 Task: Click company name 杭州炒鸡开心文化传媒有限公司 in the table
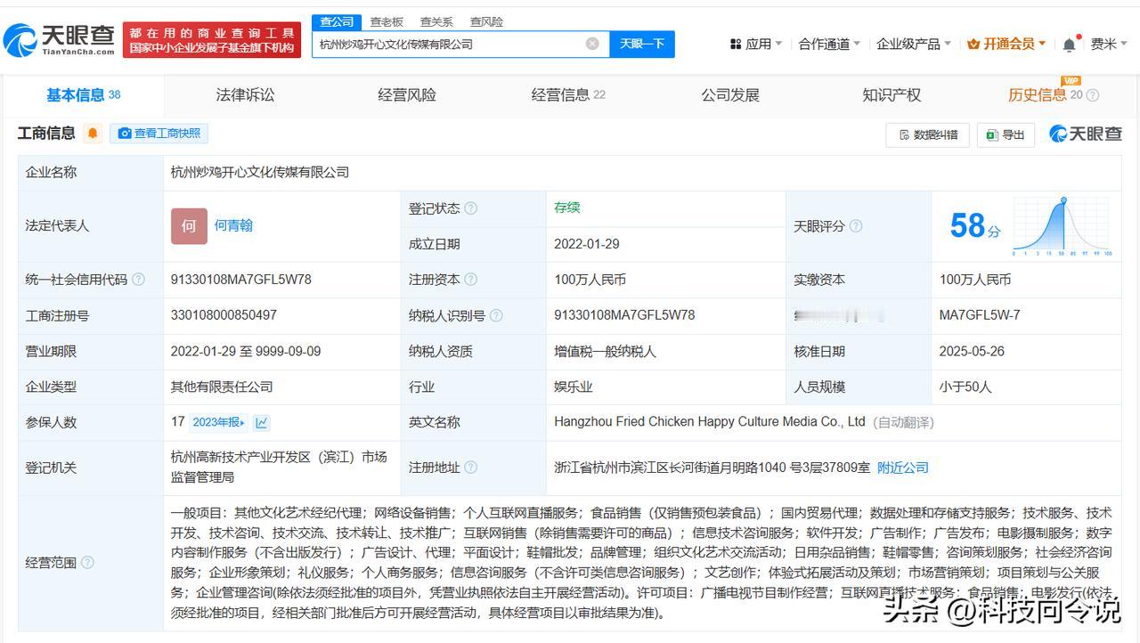[260, 172]
